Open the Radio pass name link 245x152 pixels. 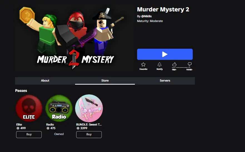[50, 124]
